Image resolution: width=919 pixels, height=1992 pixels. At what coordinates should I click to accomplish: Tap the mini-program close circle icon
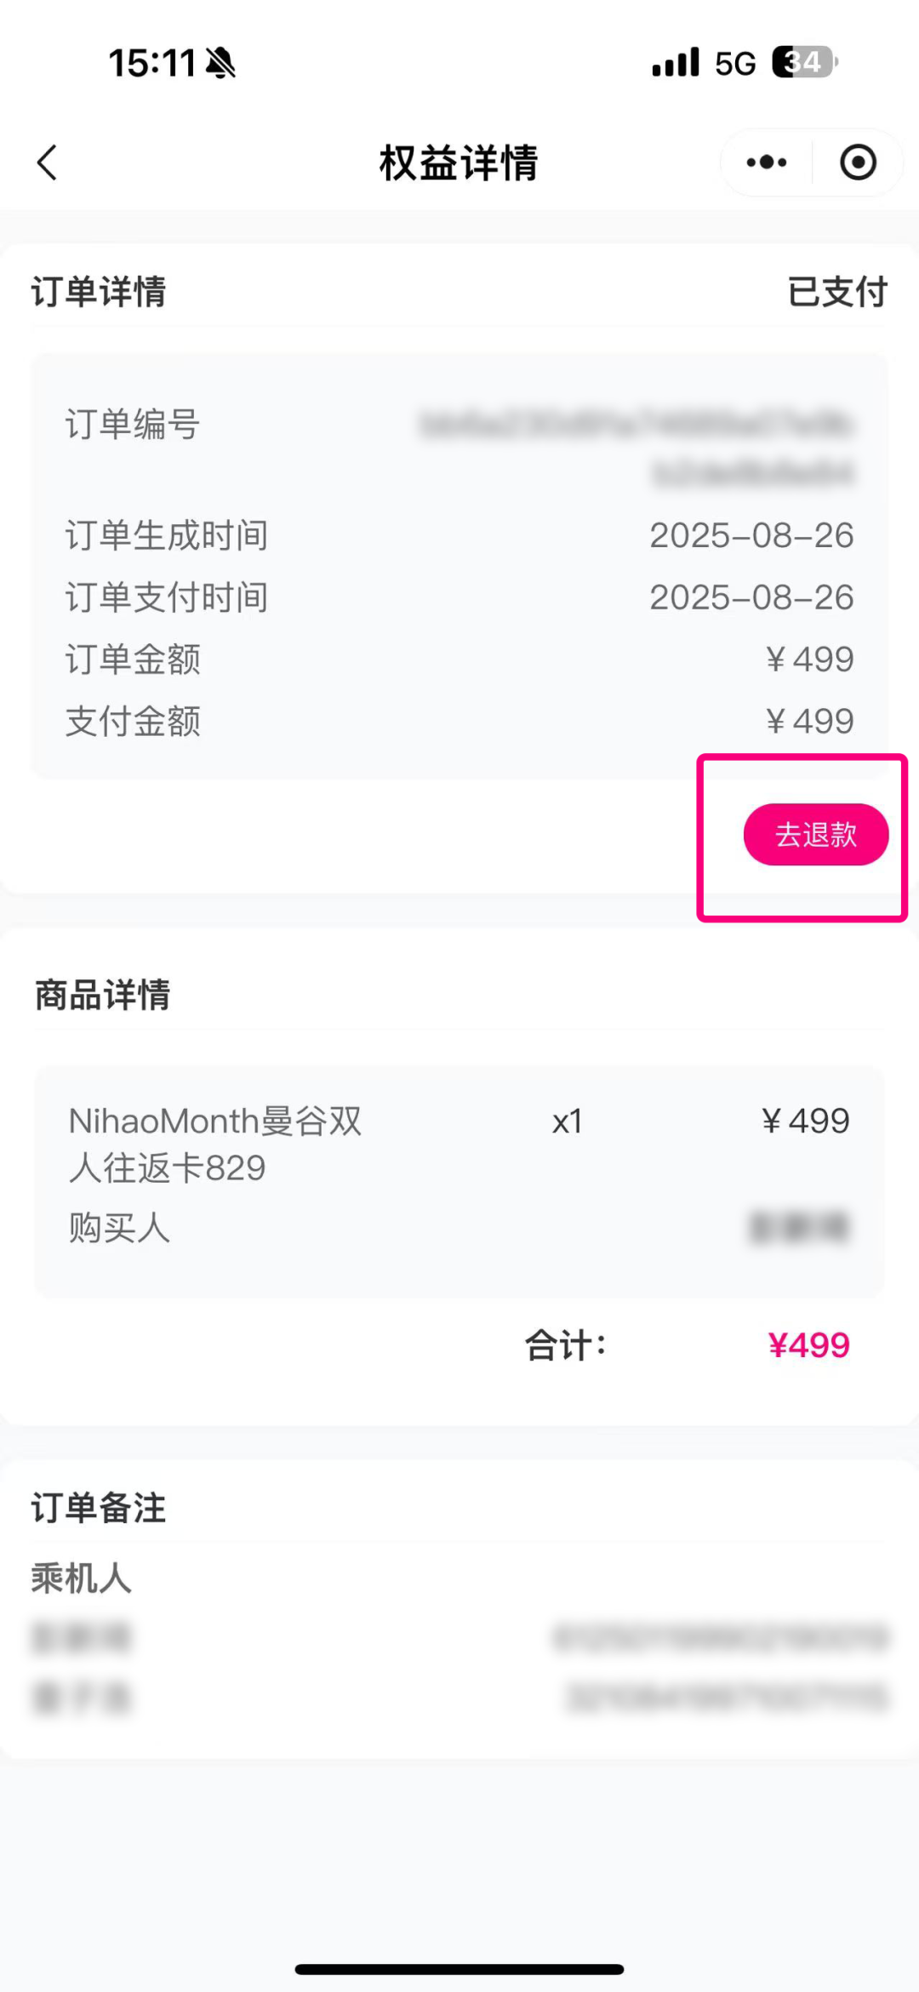tap(858, 163)
